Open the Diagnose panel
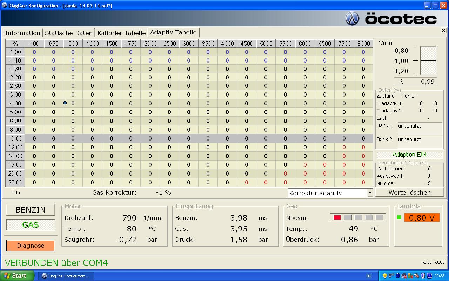The height and width of the screenshot is (281, 449). [x=31, y=246]
